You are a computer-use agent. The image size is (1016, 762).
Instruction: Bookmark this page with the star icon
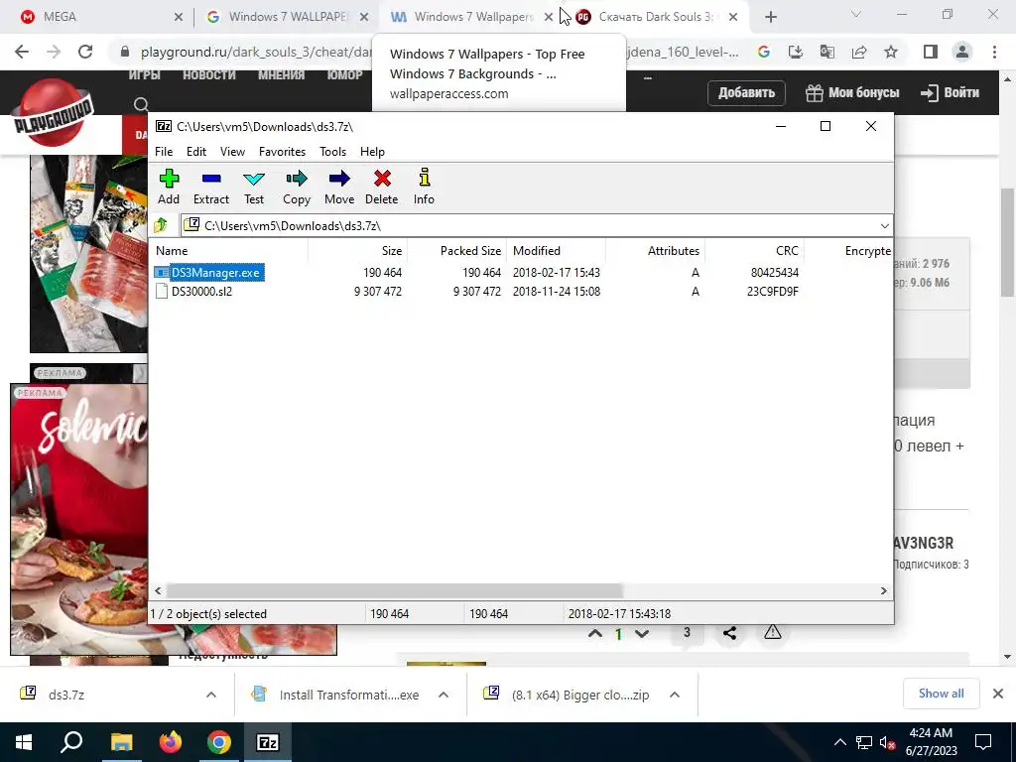click(891, 52)
